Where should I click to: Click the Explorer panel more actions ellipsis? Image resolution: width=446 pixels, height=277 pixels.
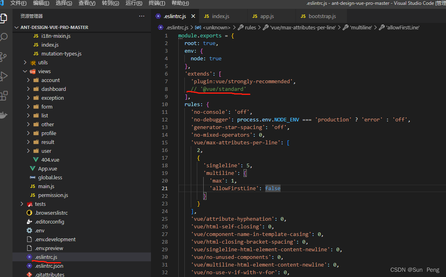142,16
